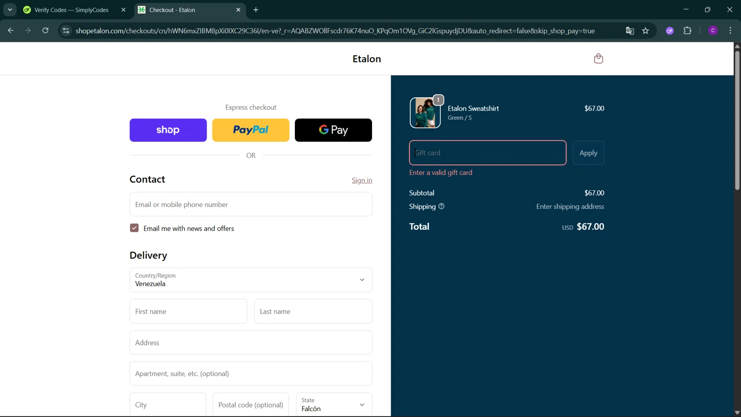Close the Checkout - Etalon tab
The image size is (741, 417).
coord(239,10)
